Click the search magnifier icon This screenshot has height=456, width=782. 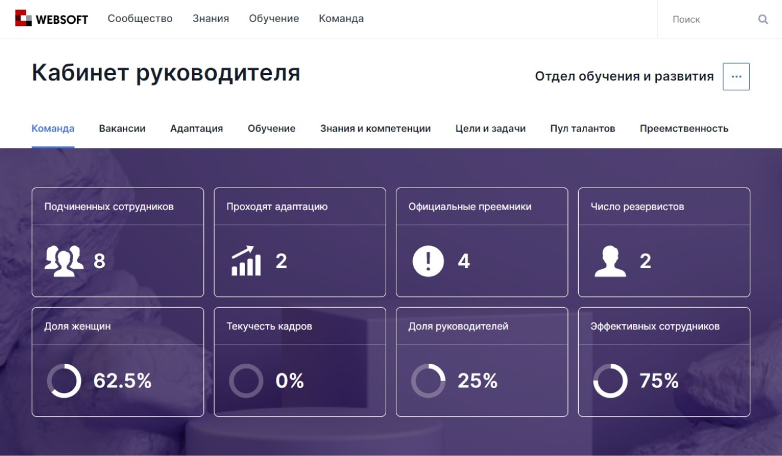click(x=763, y=19)
